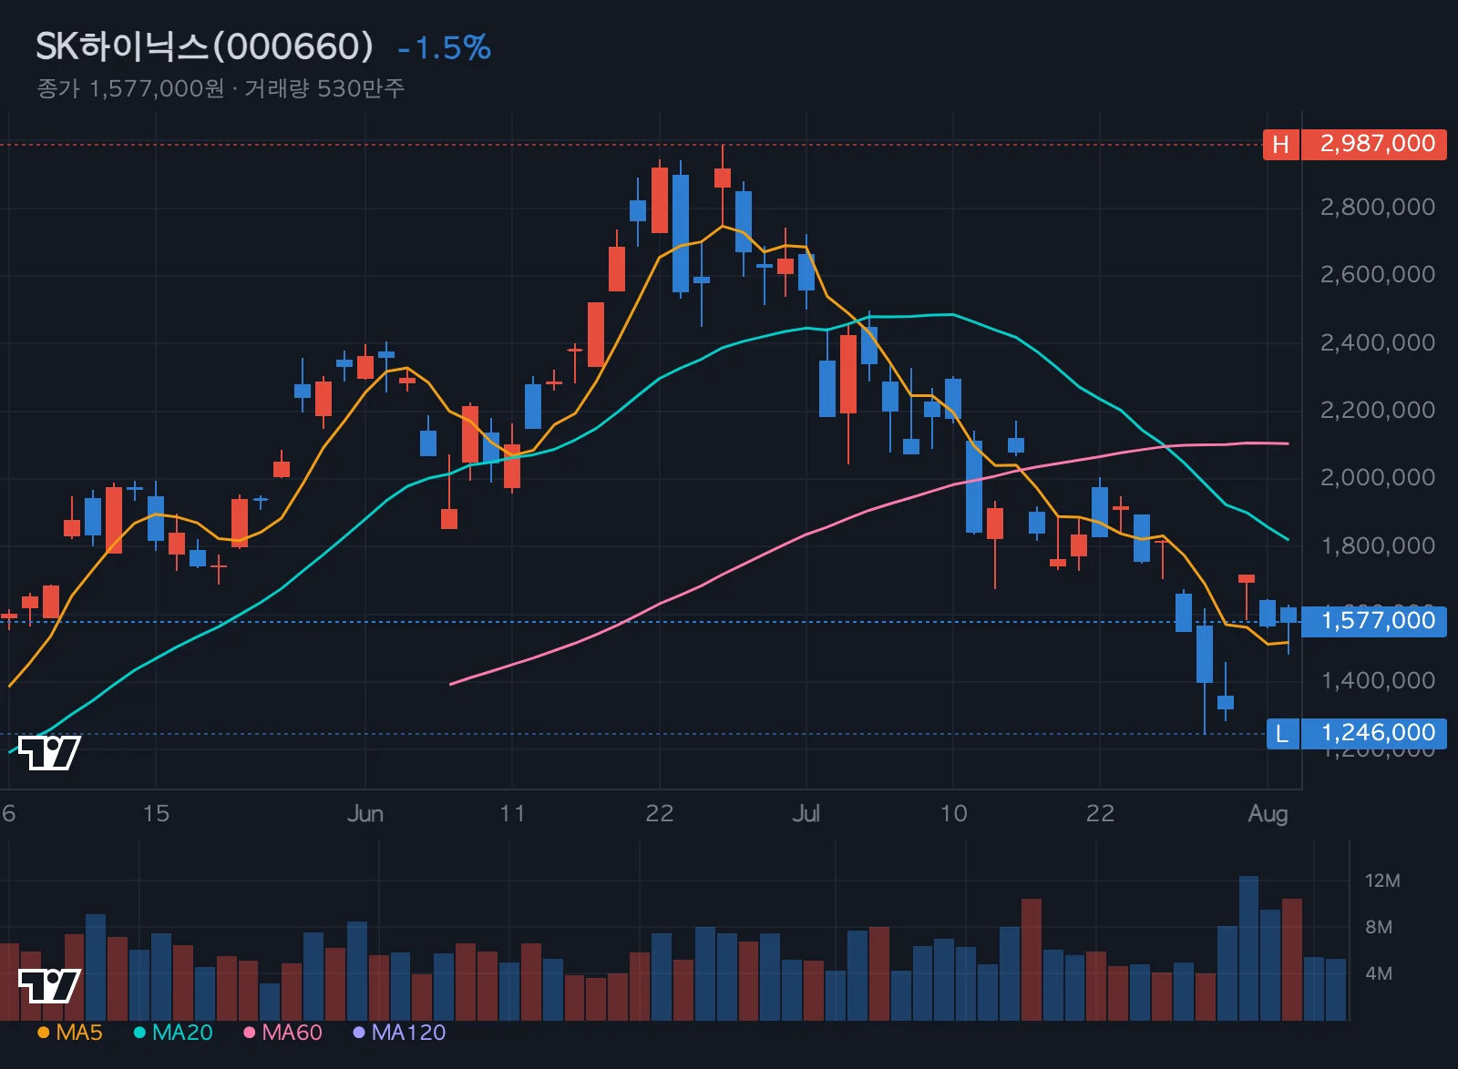Click the 1,400,000 price axis label
The image size is (1458, 1069).
[x=1378, y=681]
